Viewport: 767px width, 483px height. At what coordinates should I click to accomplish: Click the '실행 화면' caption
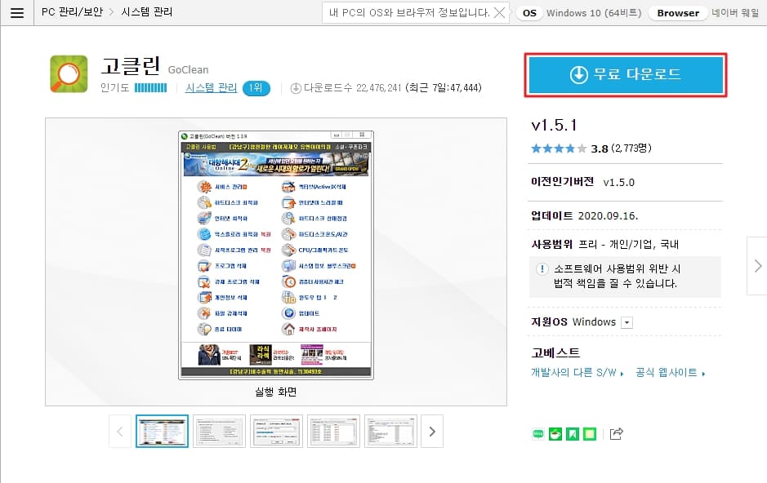[x=276, y=392]
